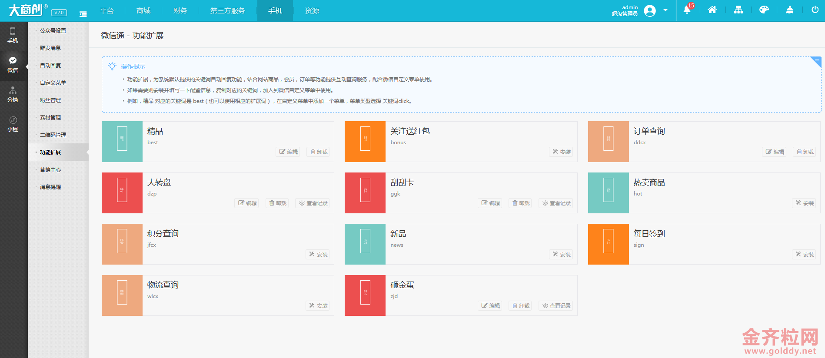
Task: Open 二维码管理 in the sidebar
Action: 53,135
